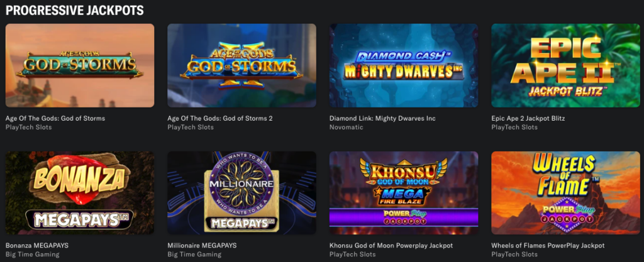The image size is (644, 262).
Task: Click Novomatic provider label under Mighty Dwarves
Action: pos(347,128)
